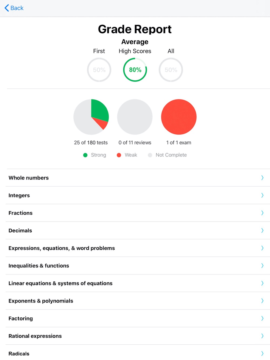
Task: Click the green Strong legend dot
Action: pyautogui.click(x=85, y=155)
